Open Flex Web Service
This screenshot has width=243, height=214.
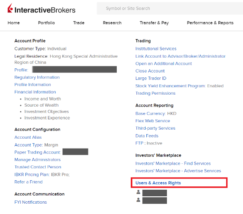pyautogui.click(x=153, y=121)
